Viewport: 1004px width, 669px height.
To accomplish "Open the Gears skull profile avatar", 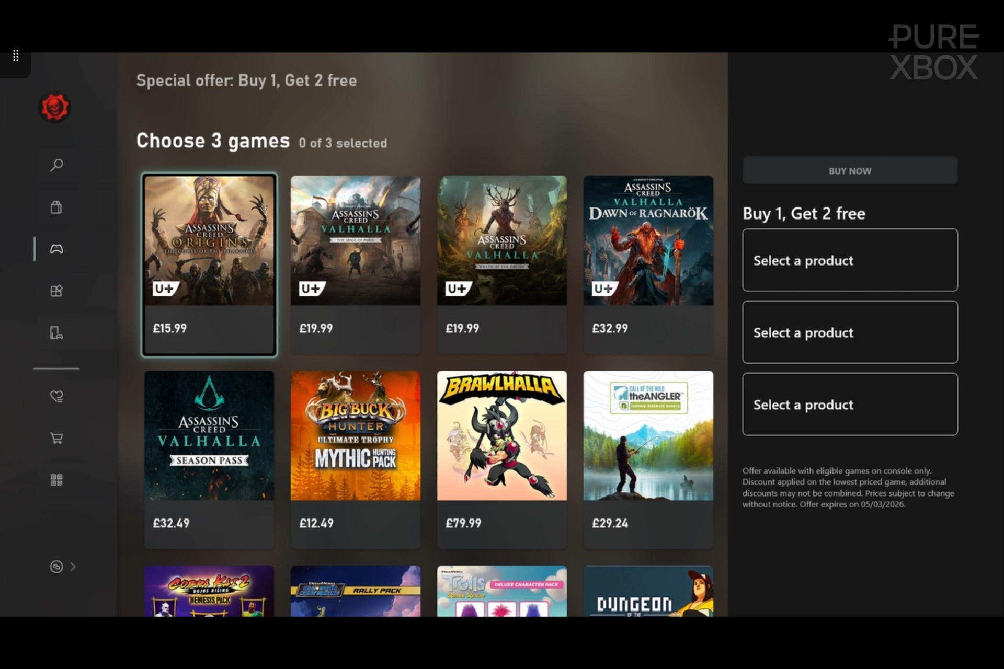I will (54, 108).
